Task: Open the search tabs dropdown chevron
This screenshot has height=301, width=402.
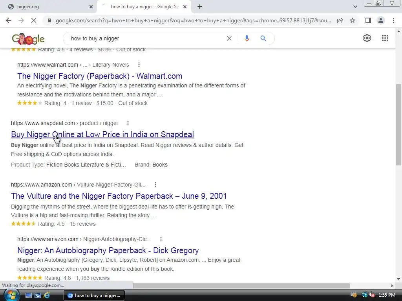Action: click(355, 7)
